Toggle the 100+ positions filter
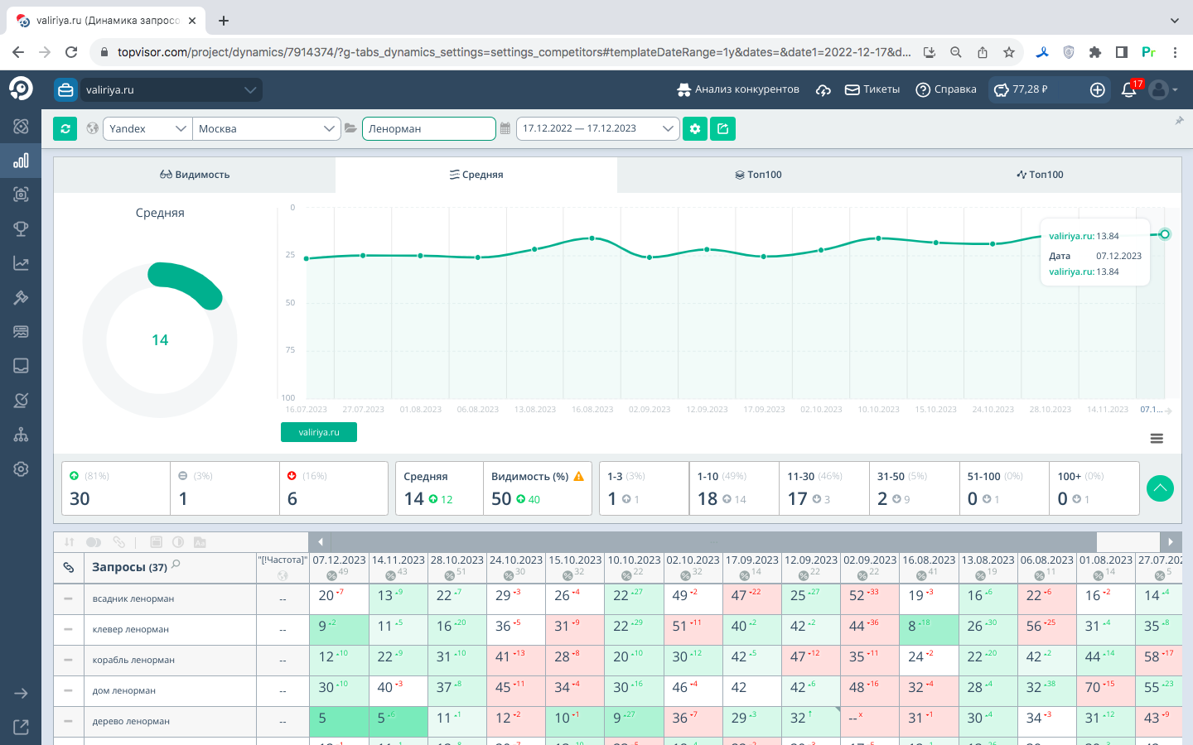Viewport: 1193px width, 745px height. [1094, 488]
